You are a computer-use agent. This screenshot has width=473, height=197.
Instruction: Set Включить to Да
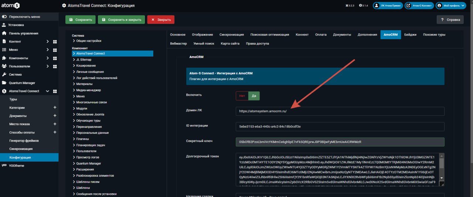coord(254,96)
